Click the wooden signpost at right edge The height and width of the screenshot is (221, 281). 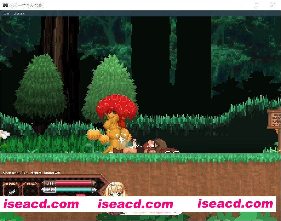tap(274, 119)
